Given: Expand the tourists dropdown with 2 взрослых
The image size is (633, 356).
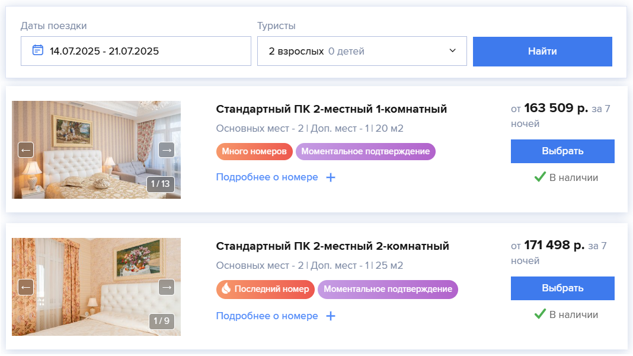Looking at the screenshot, I should 362,51.
